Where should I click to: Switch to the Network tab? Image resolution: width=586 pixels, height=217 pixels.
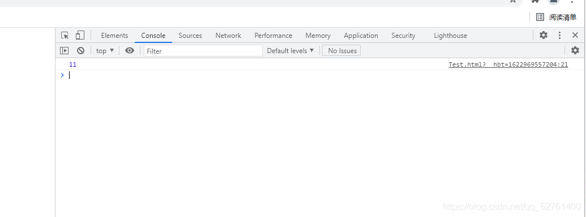228,36
